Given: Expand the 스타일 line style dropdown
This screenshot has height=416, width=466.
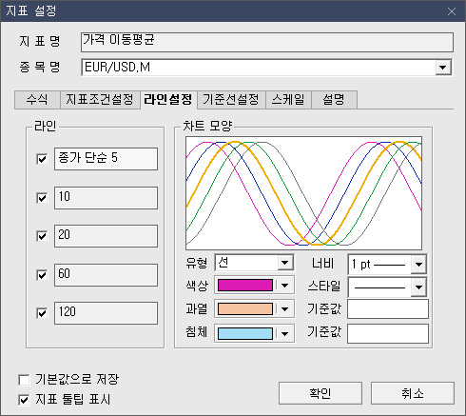Looking at the screenshot, I should [418, 287].
